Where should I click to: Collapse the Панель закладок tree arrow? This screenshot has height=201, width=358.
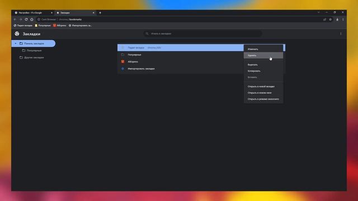16,44
